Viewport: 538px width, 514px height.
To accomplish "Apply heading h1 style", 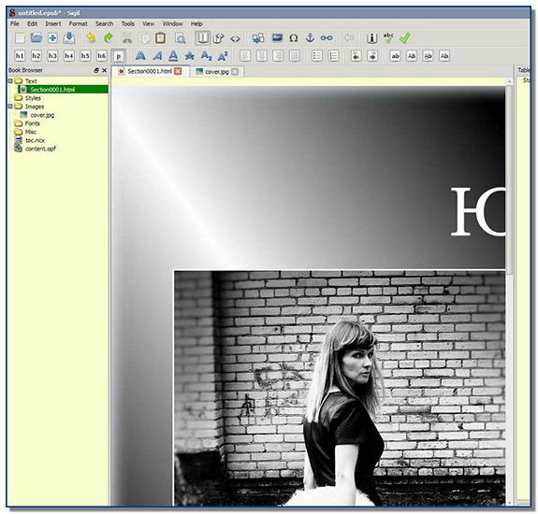I will (20, 55).
